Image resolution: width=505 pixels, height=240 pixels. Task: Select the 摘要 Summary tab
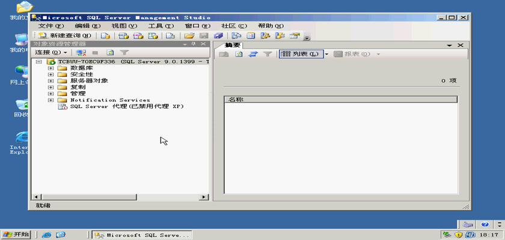pyautogui.click(x=233, y=46)
